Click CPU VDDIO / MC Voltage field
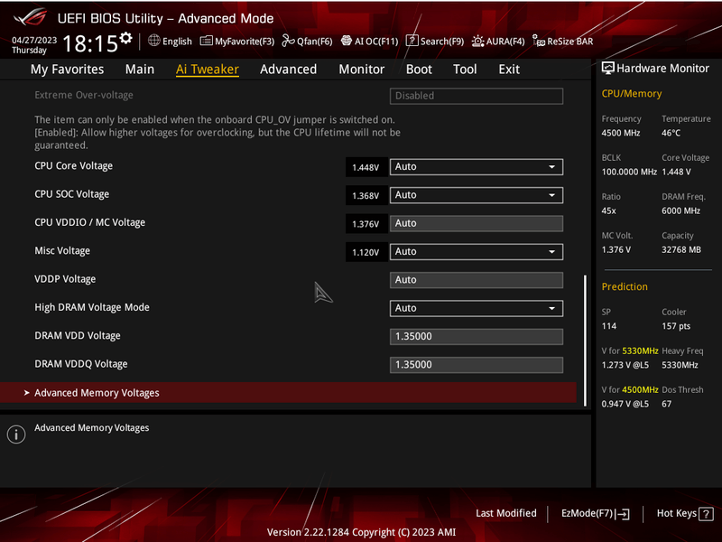722x542 pixels. tap(477, 223)
